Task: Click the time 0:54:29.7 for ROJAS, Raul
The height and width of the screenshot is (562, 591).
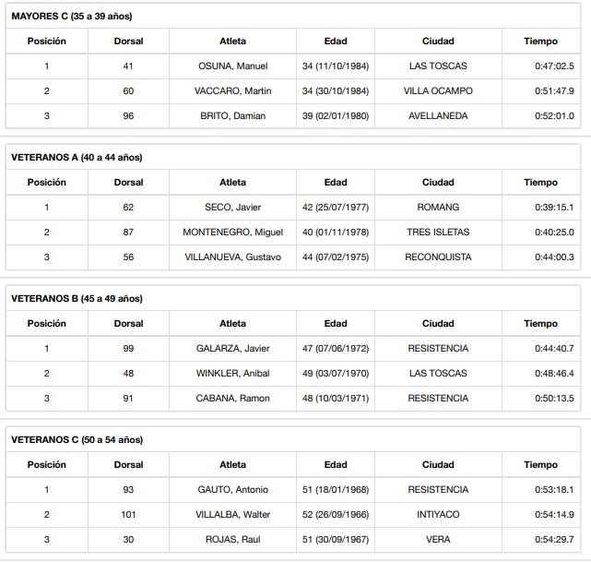Action: (x=554, y=540)
